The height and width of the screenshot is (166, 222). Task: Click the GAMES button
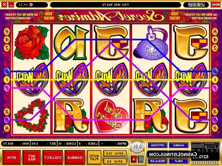click(179, 145)
